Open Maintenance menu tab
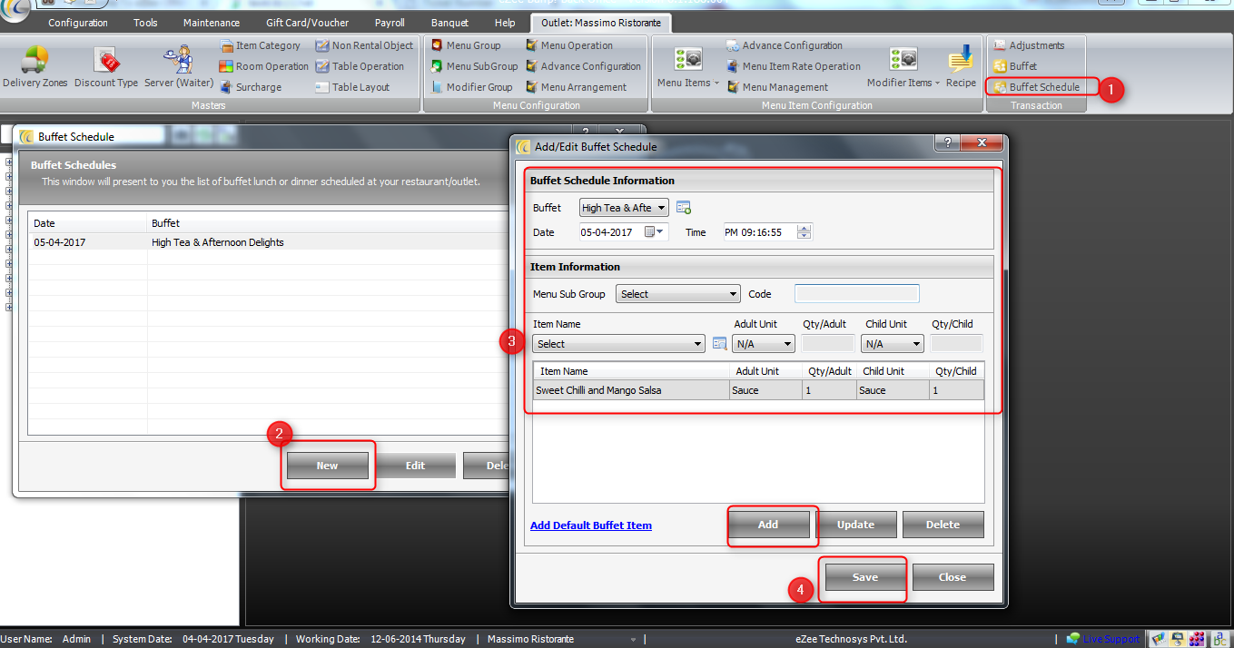Image resolution: width=1234 pixels, height=648 pixels. 212,23
